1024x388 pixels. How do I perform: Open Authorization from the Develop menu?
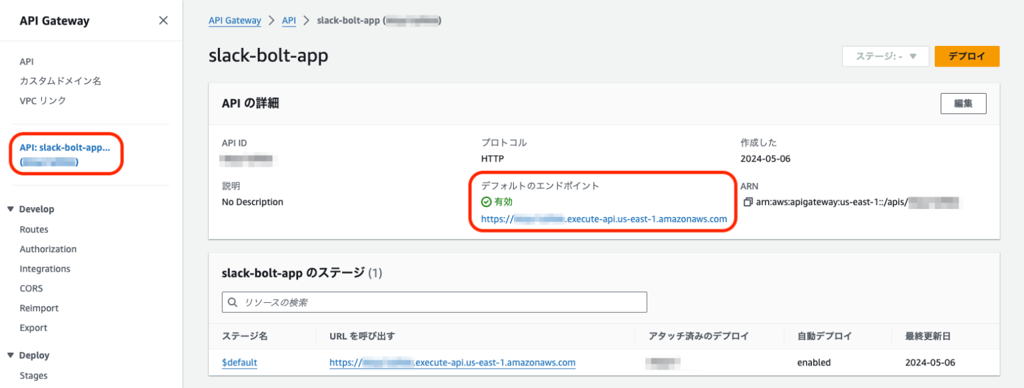(47, 249)
